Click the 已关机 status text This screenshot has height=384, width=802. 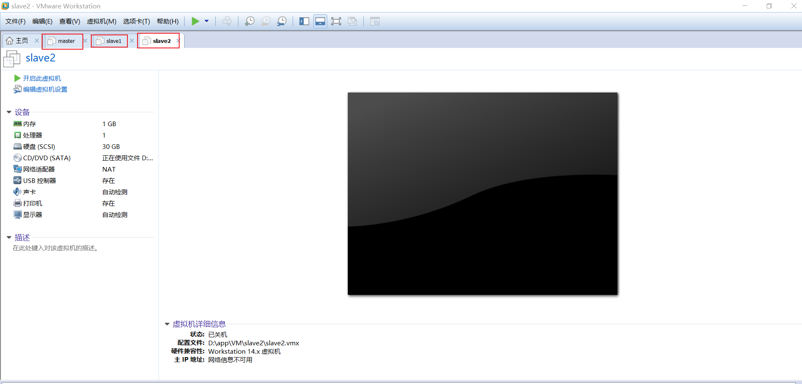217,334
